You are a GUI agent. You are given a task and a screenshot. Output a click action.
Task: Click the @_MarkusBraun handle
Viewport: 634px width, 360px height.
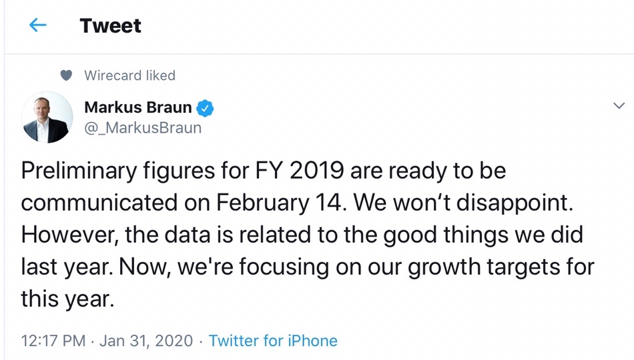click(x=142, y=127)
